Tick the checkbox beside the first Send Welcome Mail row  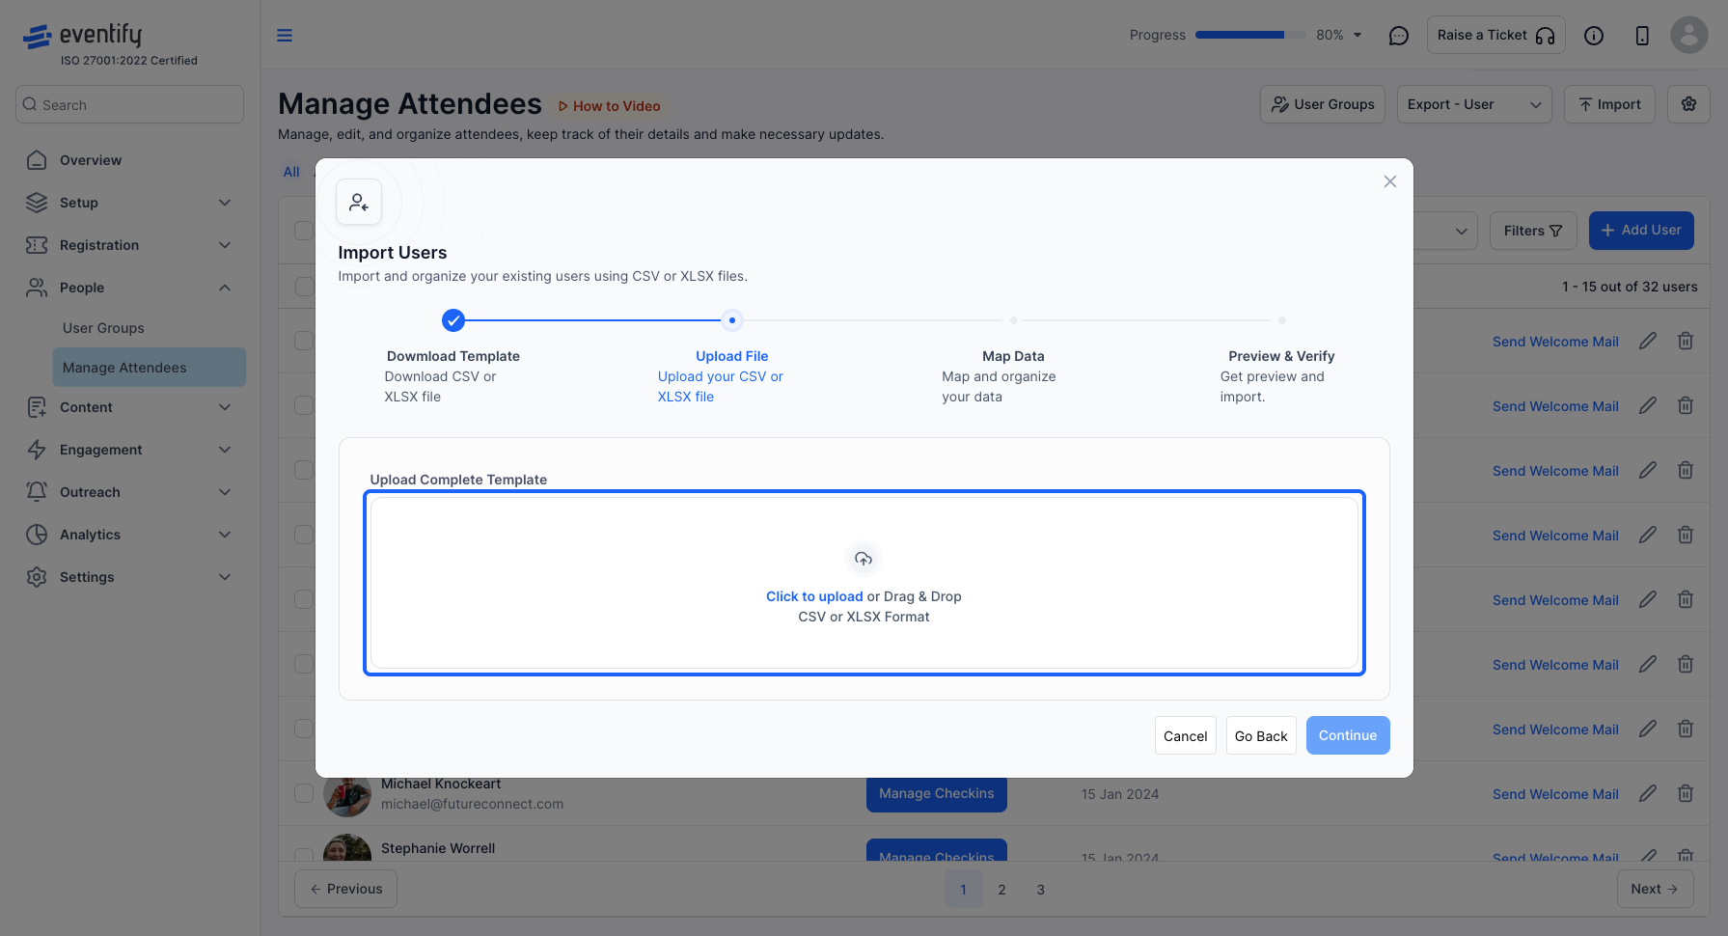[304, 341]
